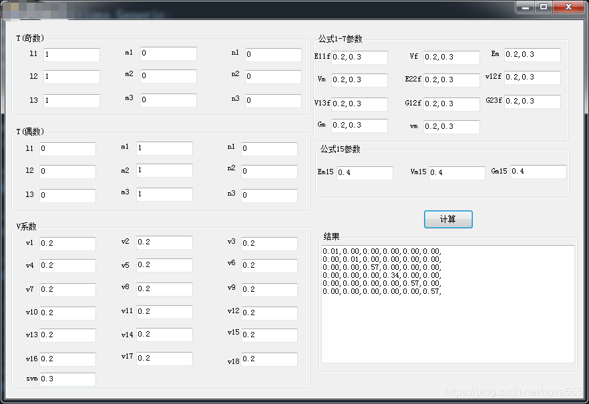Click the v9 coefficient field

point(269,290)
